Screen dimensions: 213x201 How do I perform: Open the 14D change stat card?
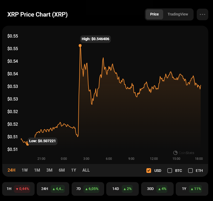point(123,189)
